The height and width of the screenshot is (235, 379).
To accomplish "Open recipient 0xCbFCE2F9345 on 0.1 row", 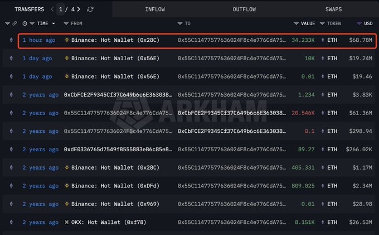I will [x=232, y=131].
